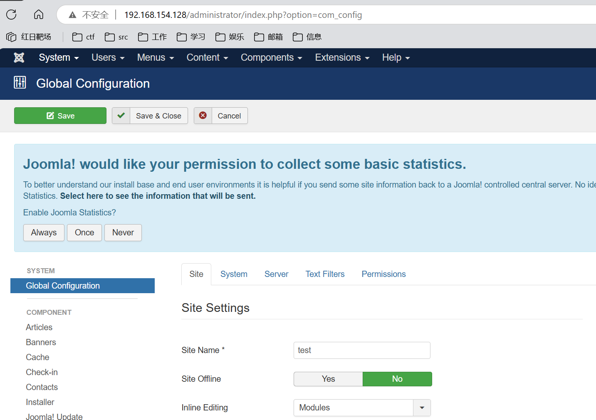Open the src bookmark folder
This screenshot has width=596, height=420.
[116, 37]
